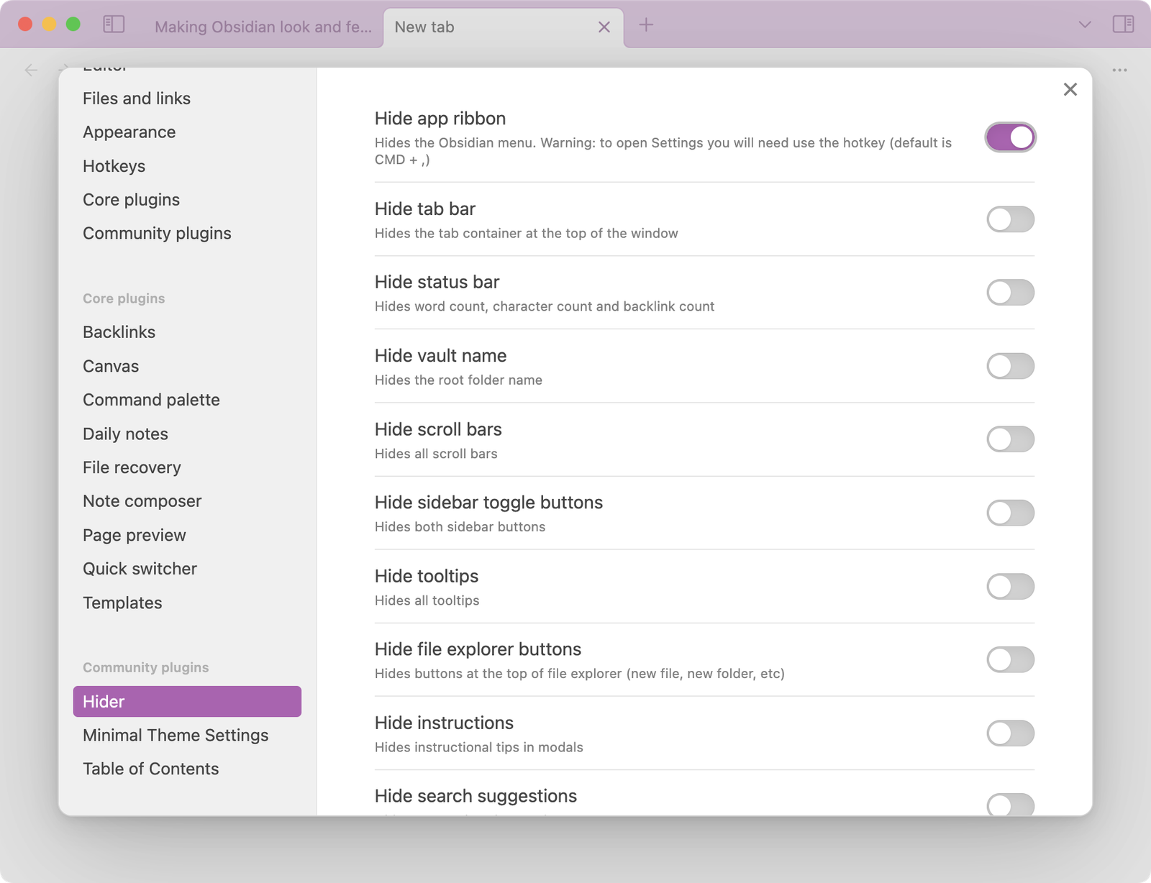The image size is (1151, 883).
Task: Toggle the right sidebar icon in title bar
Action: pos(1123,25)
